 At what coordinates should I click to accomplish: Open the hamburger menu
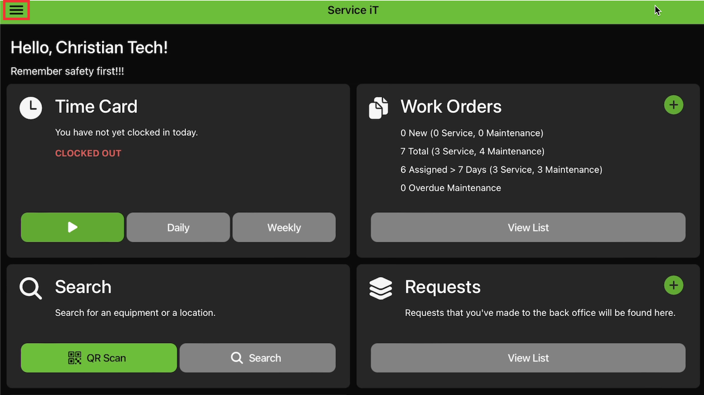click(x=16, y=10)
